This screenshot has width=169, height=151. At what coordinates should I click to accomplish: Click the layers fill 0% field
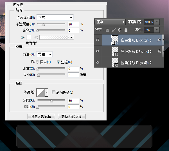[149, 30]
